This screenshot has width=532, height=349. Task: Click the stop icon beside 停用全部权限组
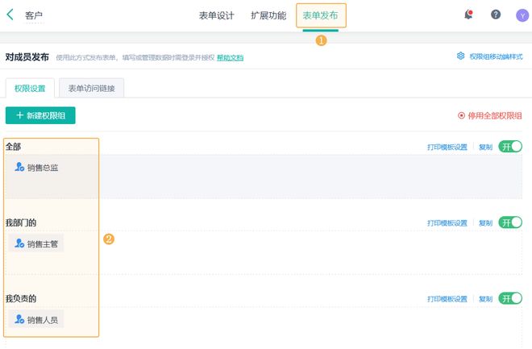(461, 115)
